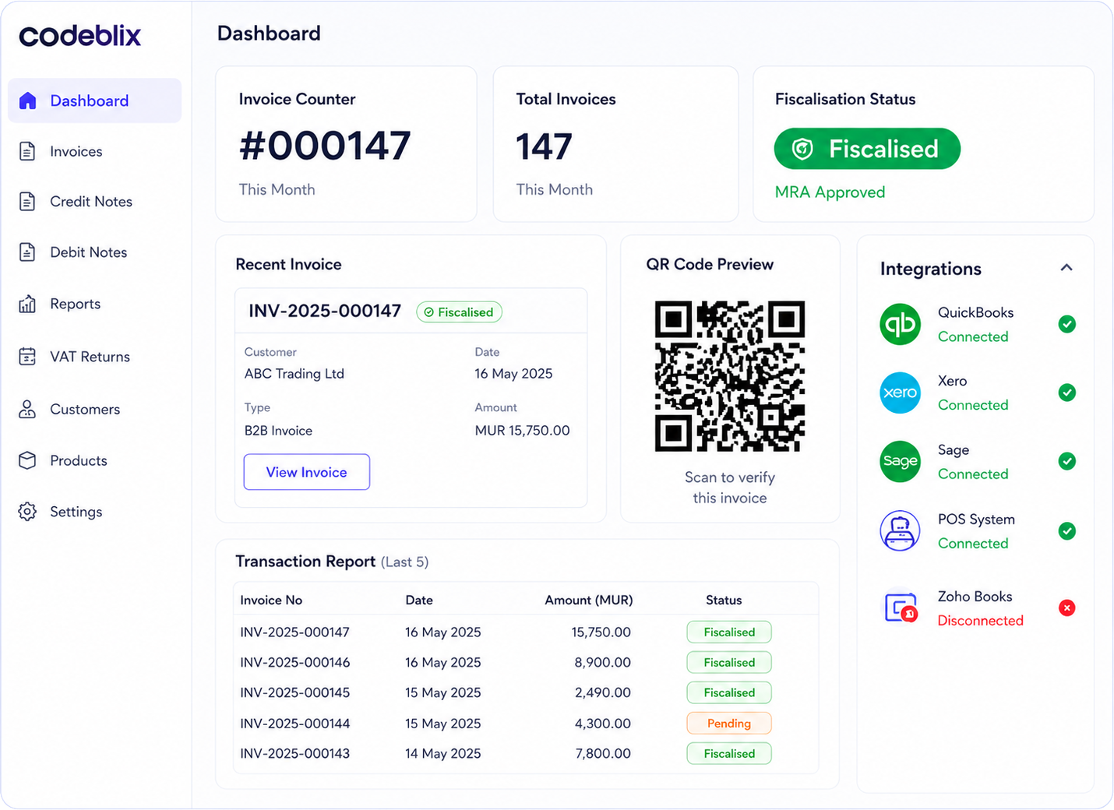
Task: Click the Reports bar chart icon
Action: 27,304
